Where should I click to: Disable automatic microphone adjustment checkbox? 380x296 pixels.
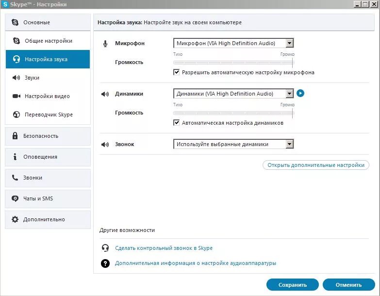(177, 72)
